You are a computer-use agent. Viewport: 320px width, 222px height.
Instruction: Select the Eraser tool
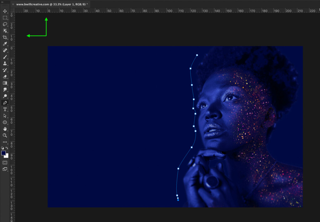pyautogui.click(x=5, y=77)
